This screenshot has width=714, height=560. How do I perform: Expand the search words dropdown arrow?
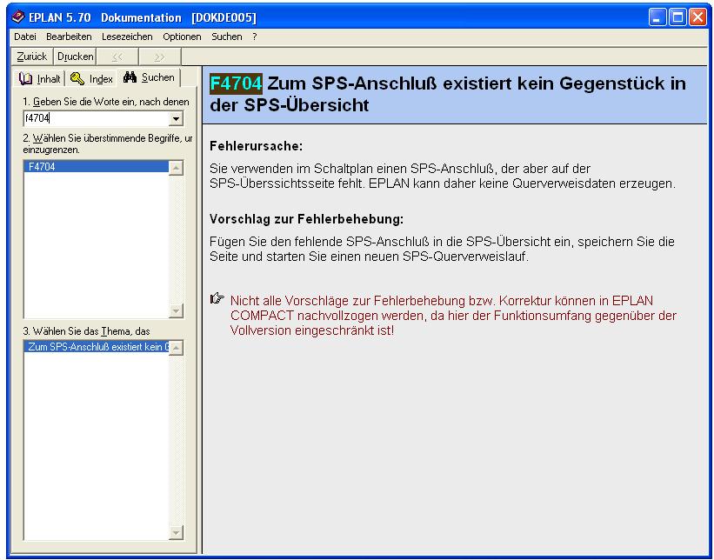pyautogui.click(x=176, y=119)
